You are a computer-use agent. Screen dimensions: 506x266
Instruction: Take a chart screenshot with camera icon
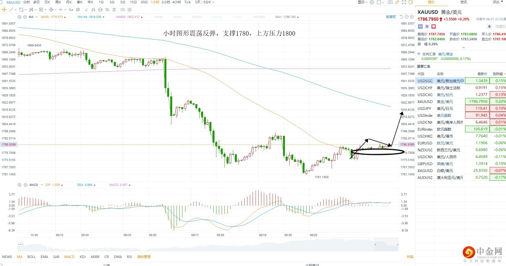(390, 2)
